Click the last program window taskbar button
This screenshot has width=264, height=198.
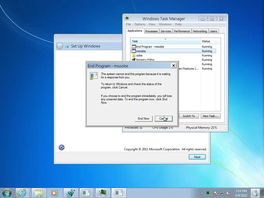point(119,193)
